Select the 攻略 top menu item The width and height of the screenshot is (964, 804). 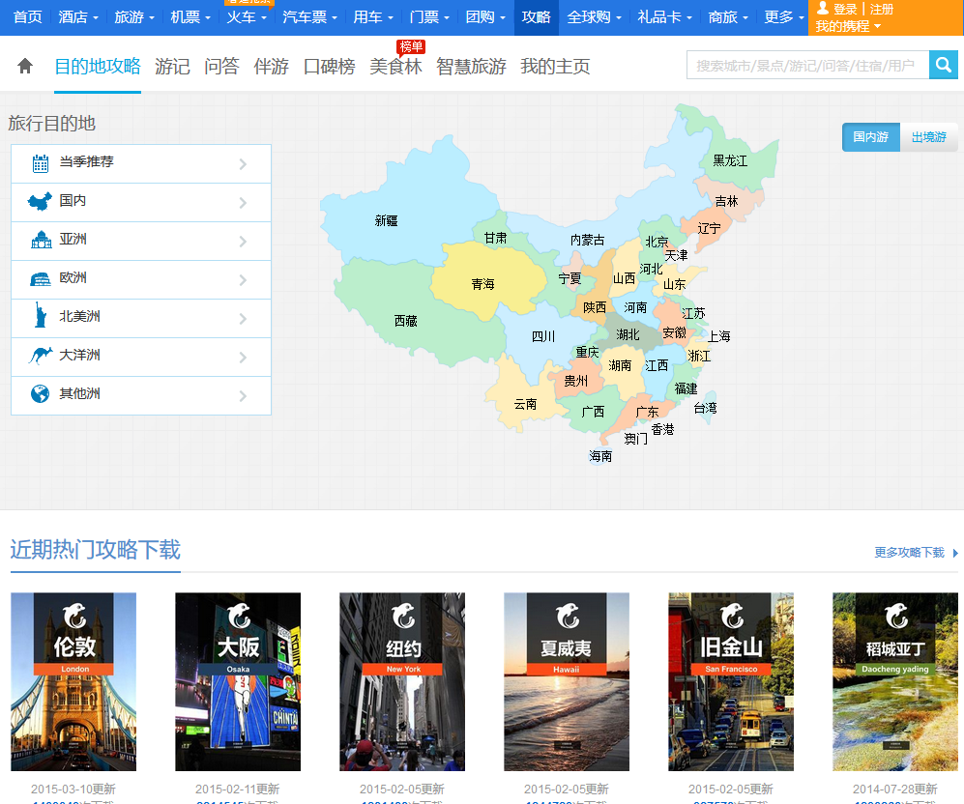click(x=536, y=17)
